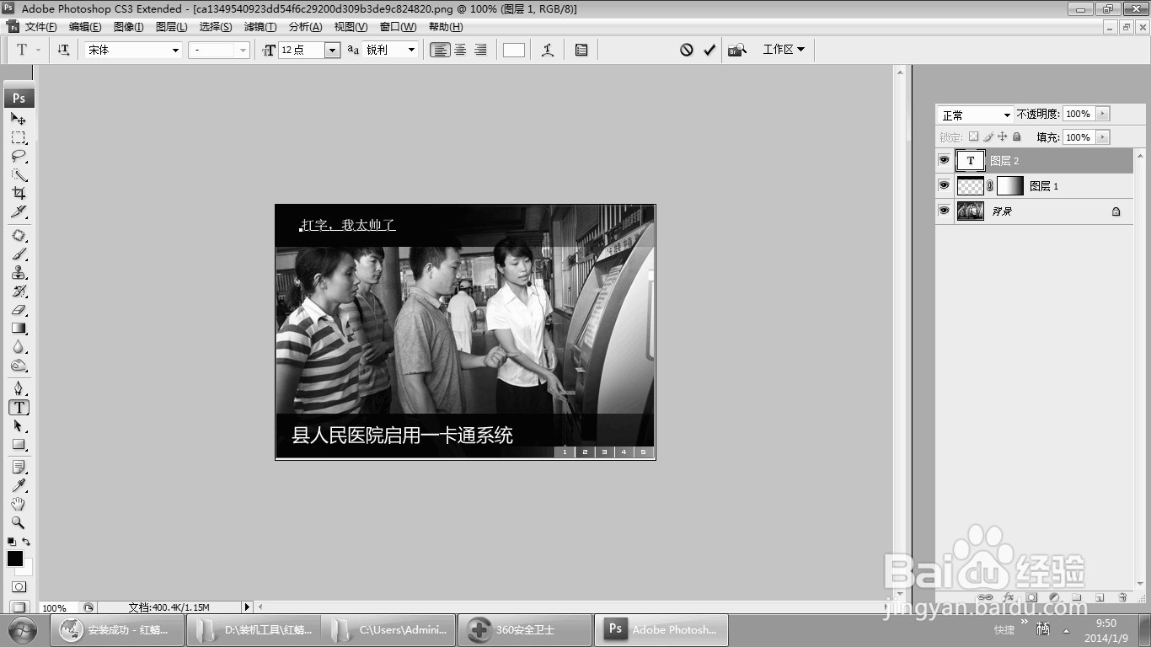Screen dimensions: 1151x647
Task: Select the Rectangular Marquee tool
Action: point(19,137)
